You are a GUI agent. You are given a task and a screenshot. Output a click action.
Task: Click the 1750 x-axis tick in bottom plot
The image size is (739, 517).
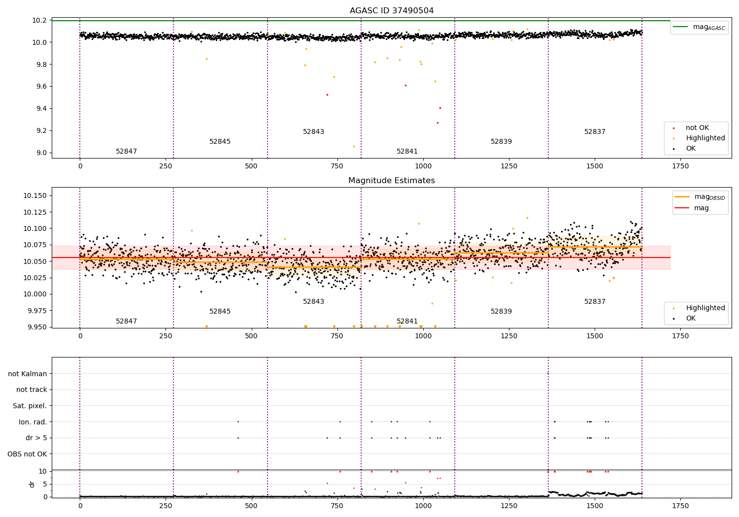click(x=680, y=506)
